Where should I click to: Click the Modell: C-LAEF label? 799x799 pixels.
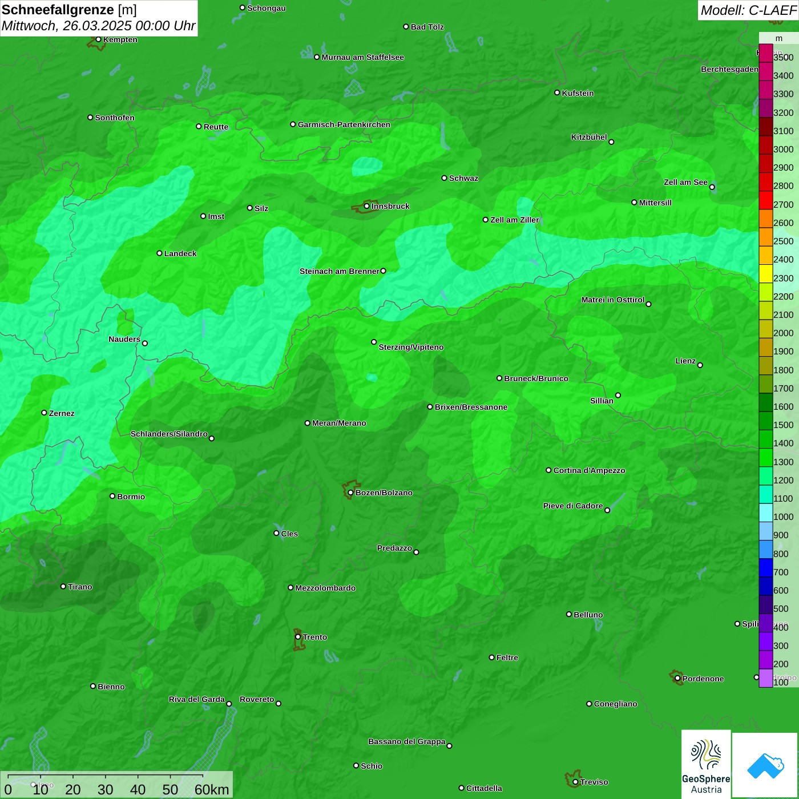748,10
